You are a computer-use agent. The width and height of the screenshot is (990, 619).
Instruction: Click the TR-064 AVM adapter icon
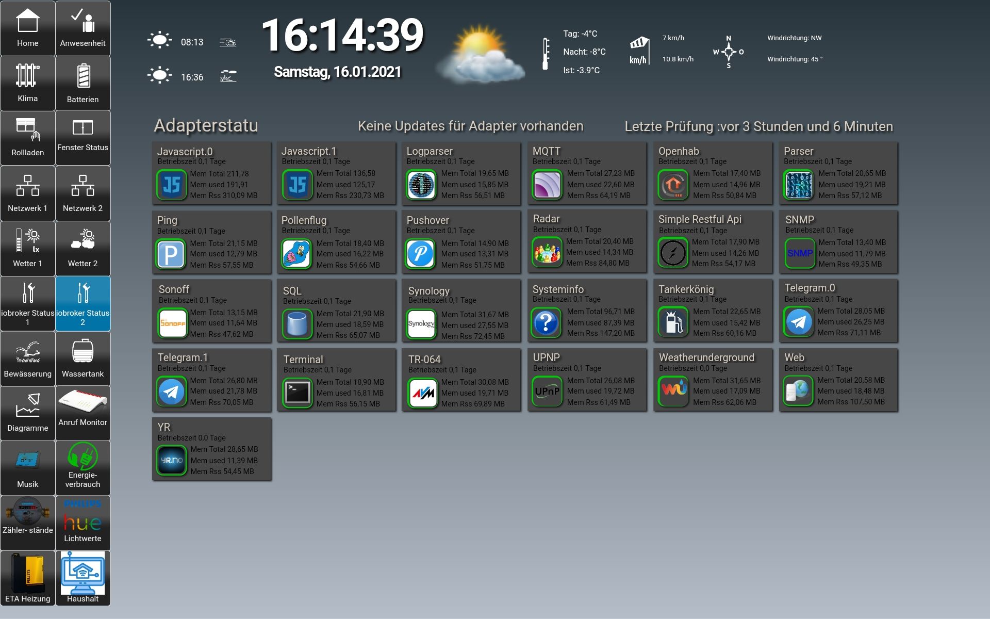[x=422, y=393]
